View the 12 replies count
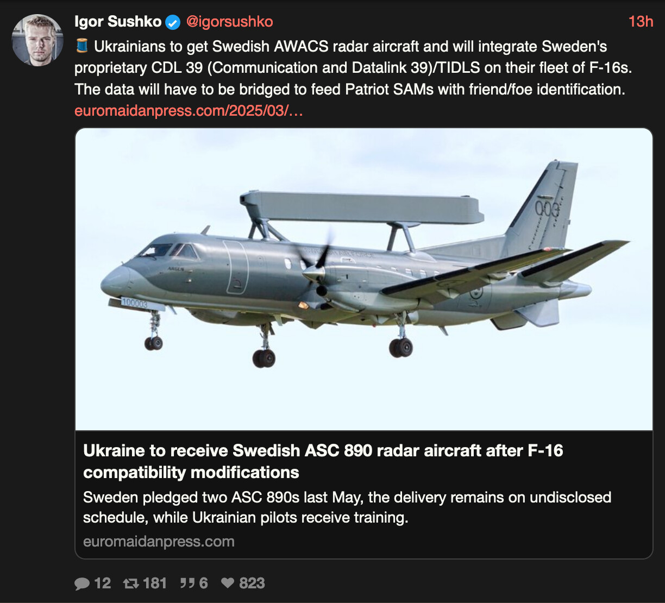Image resolution: width=665 pixels, height=603 pixels. (x=102, y=583)
